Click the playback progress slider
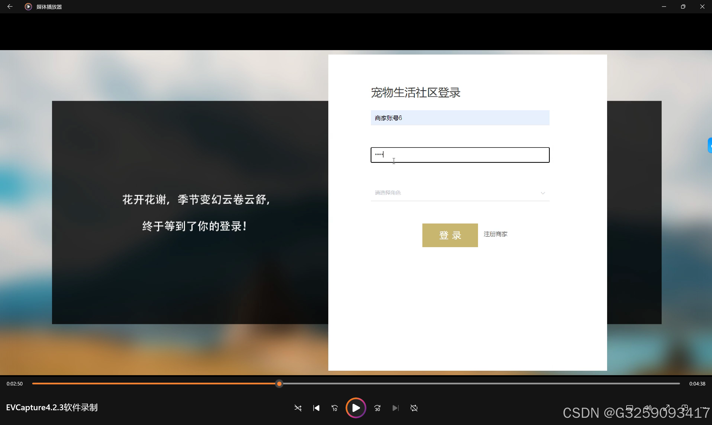The image size is (712, 425). [279, 384]
